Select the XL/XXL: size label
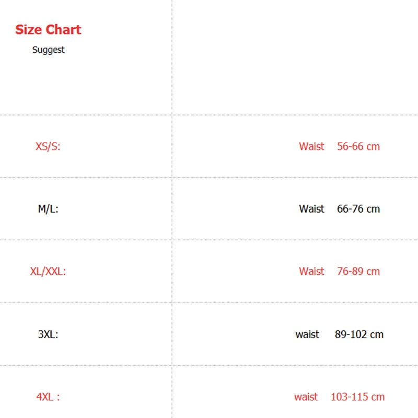 pyautogui.click(x=48, y=272)
